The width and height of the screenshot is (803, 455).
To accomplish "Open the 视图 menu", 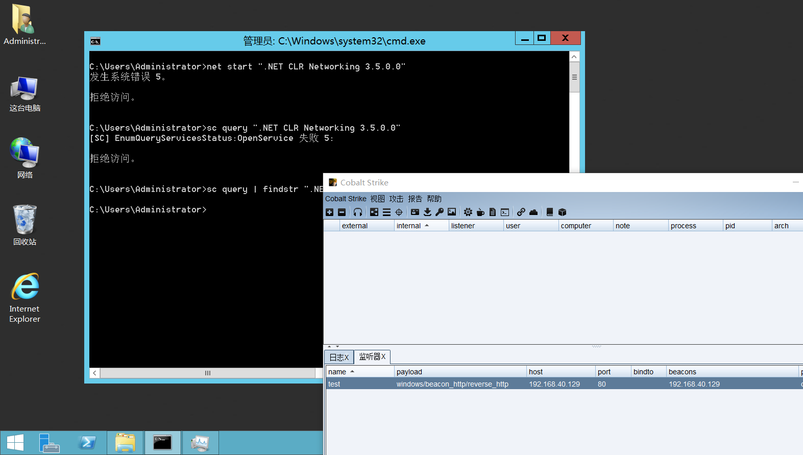I will [378, 199].
